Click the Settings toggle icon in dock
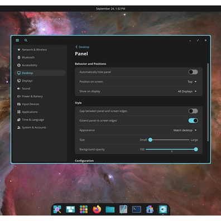 pos(163,209)
